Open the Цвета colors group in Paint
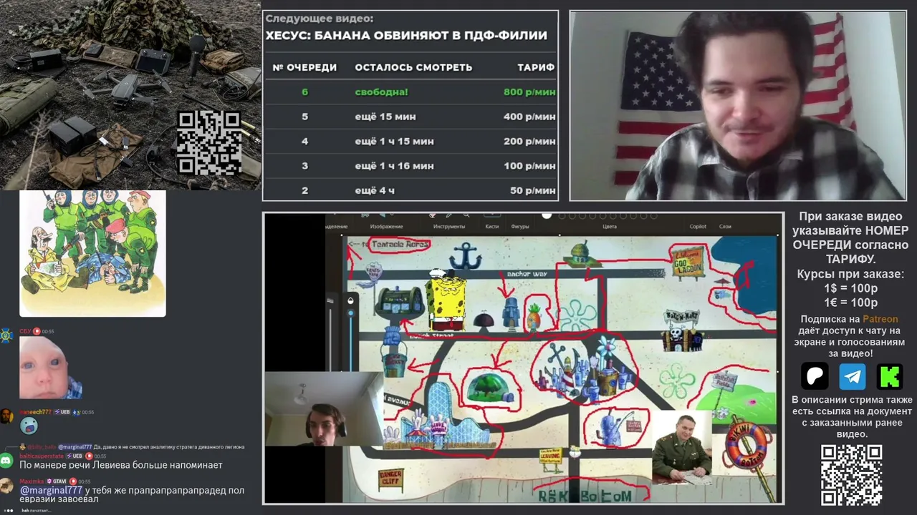Screen dimensions: 917x515 pyautogui.click(x=609, y=227)
